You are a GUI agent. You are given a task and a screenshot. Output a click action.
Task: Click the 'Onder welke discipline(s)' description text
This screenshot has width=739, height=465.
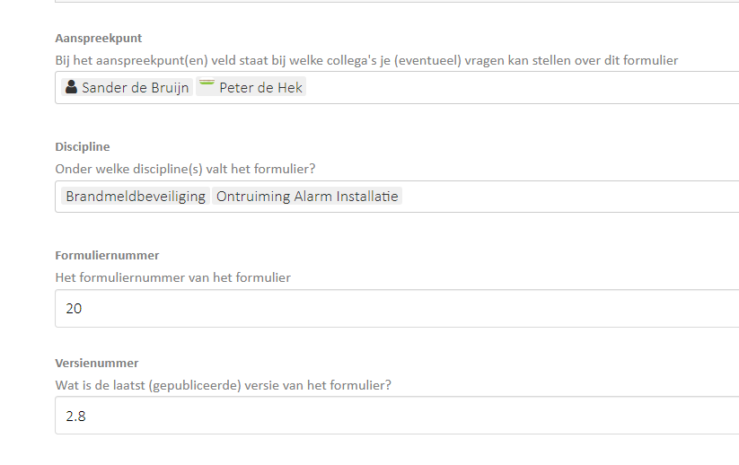(185, 169)
